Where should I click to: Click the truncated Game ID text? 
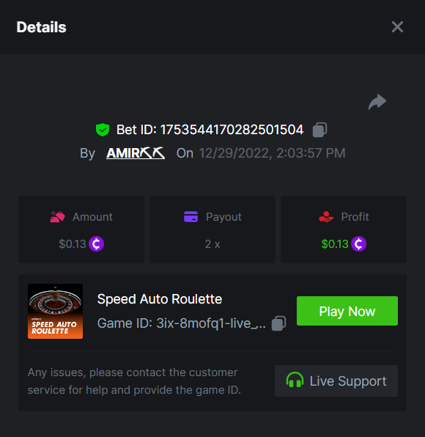tap(182, 323)
